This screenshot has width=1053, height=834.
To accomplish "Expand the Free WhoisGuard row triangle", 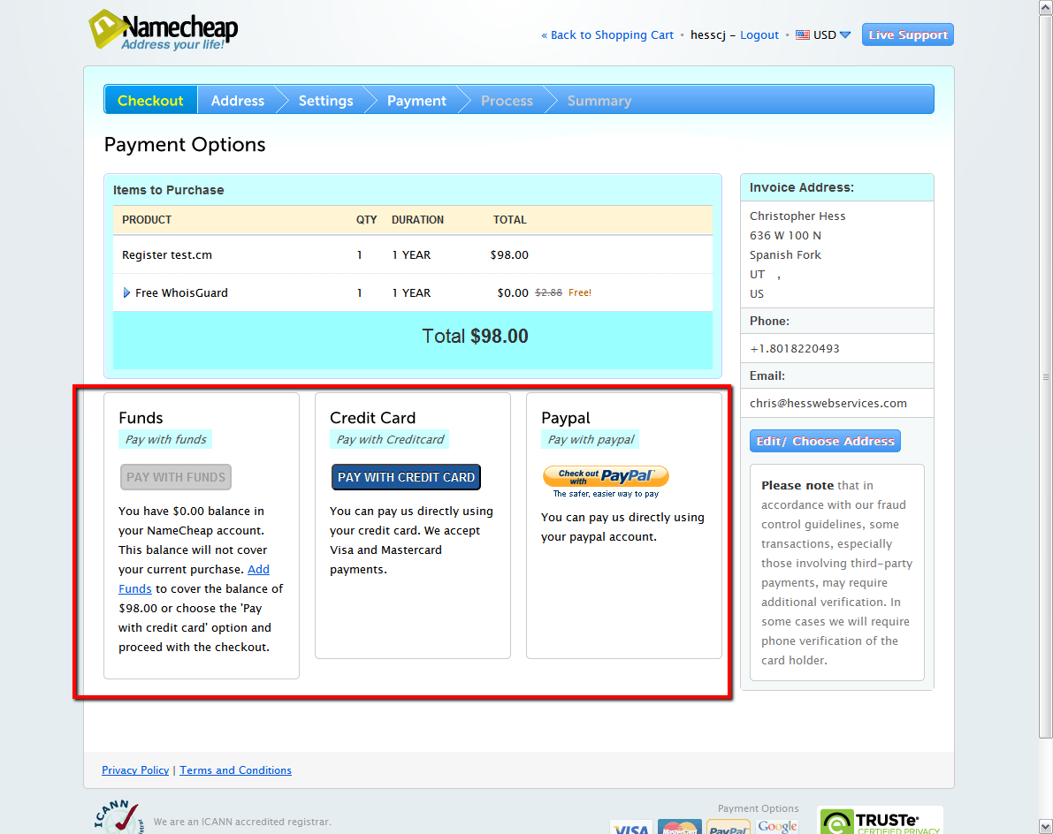I will (x=126, y=292).
